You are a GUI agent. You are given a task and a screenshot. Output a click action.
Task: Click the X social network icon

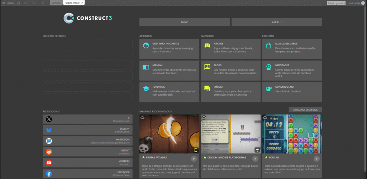[x=49, y=120]
